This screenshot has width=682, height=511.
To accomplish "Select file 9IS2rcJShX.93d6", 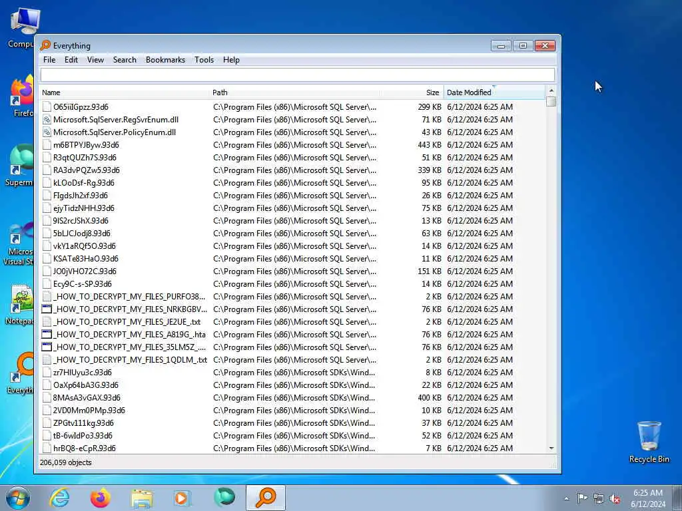I will 81,221.
